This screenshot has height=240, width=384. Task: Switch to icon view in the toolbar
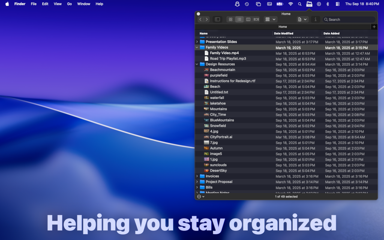point(230,19)
